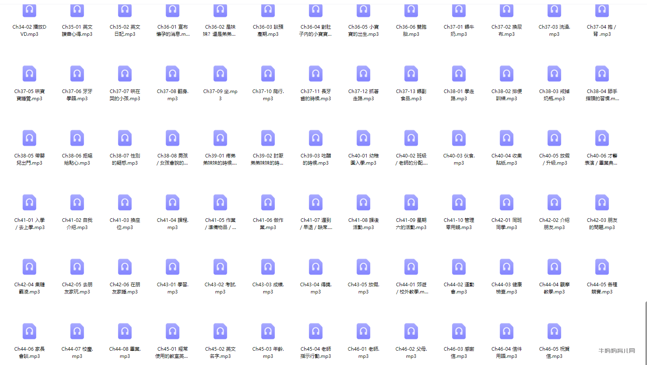The image size is (647, 365).
Task: Select the Ch43-02 mp3 file icon
Action: click(x=220, y=267)
